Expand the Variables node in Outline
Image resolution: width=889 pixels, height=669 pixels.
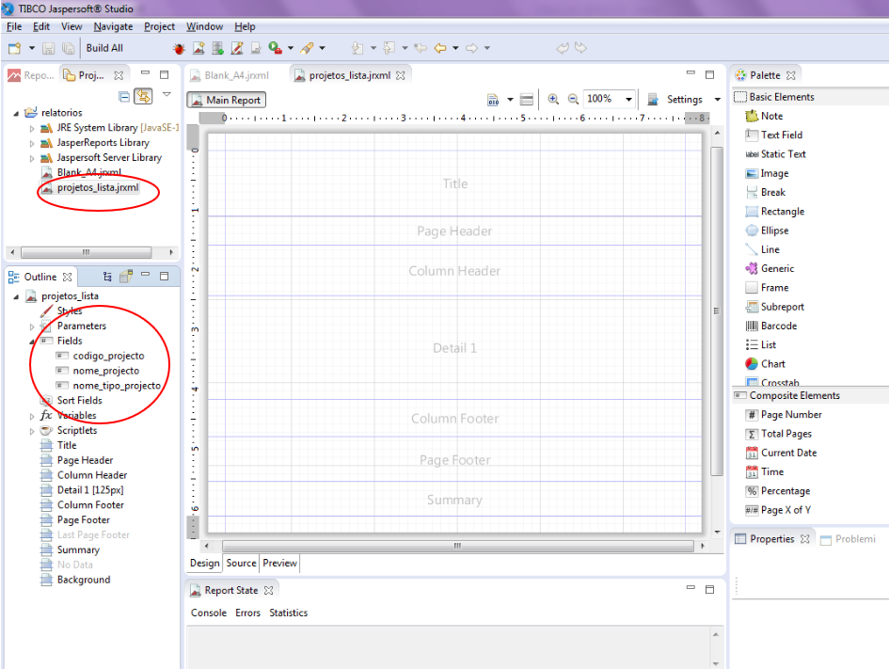tap(32, 416)
